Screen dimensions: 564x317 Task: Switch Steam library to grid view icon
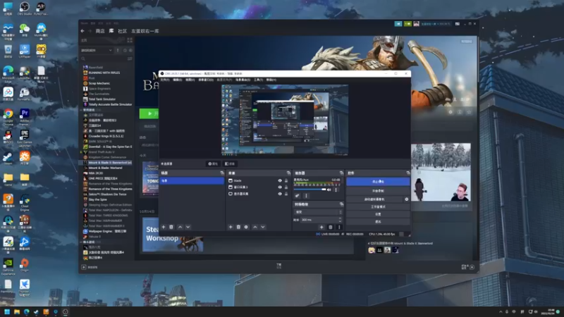click(x=130, y=40)
